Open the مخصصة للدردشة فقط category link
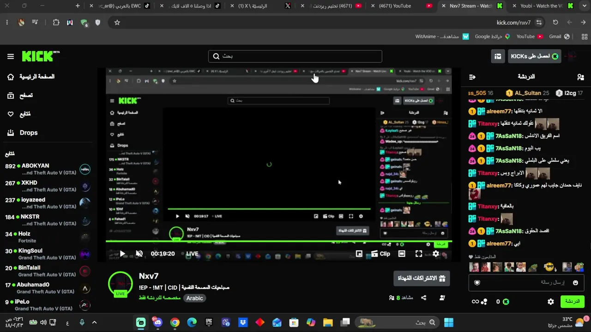Viewport: 591px width, 332px height. 160,298
